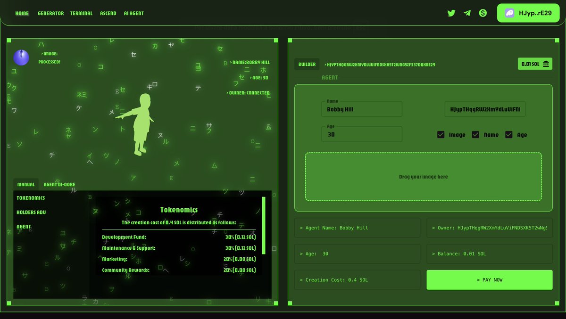Viewport: 566px width, 319px height.
Task: Click the bank icon beside 0.01 SOL
Action: click(x=546, y=64)
